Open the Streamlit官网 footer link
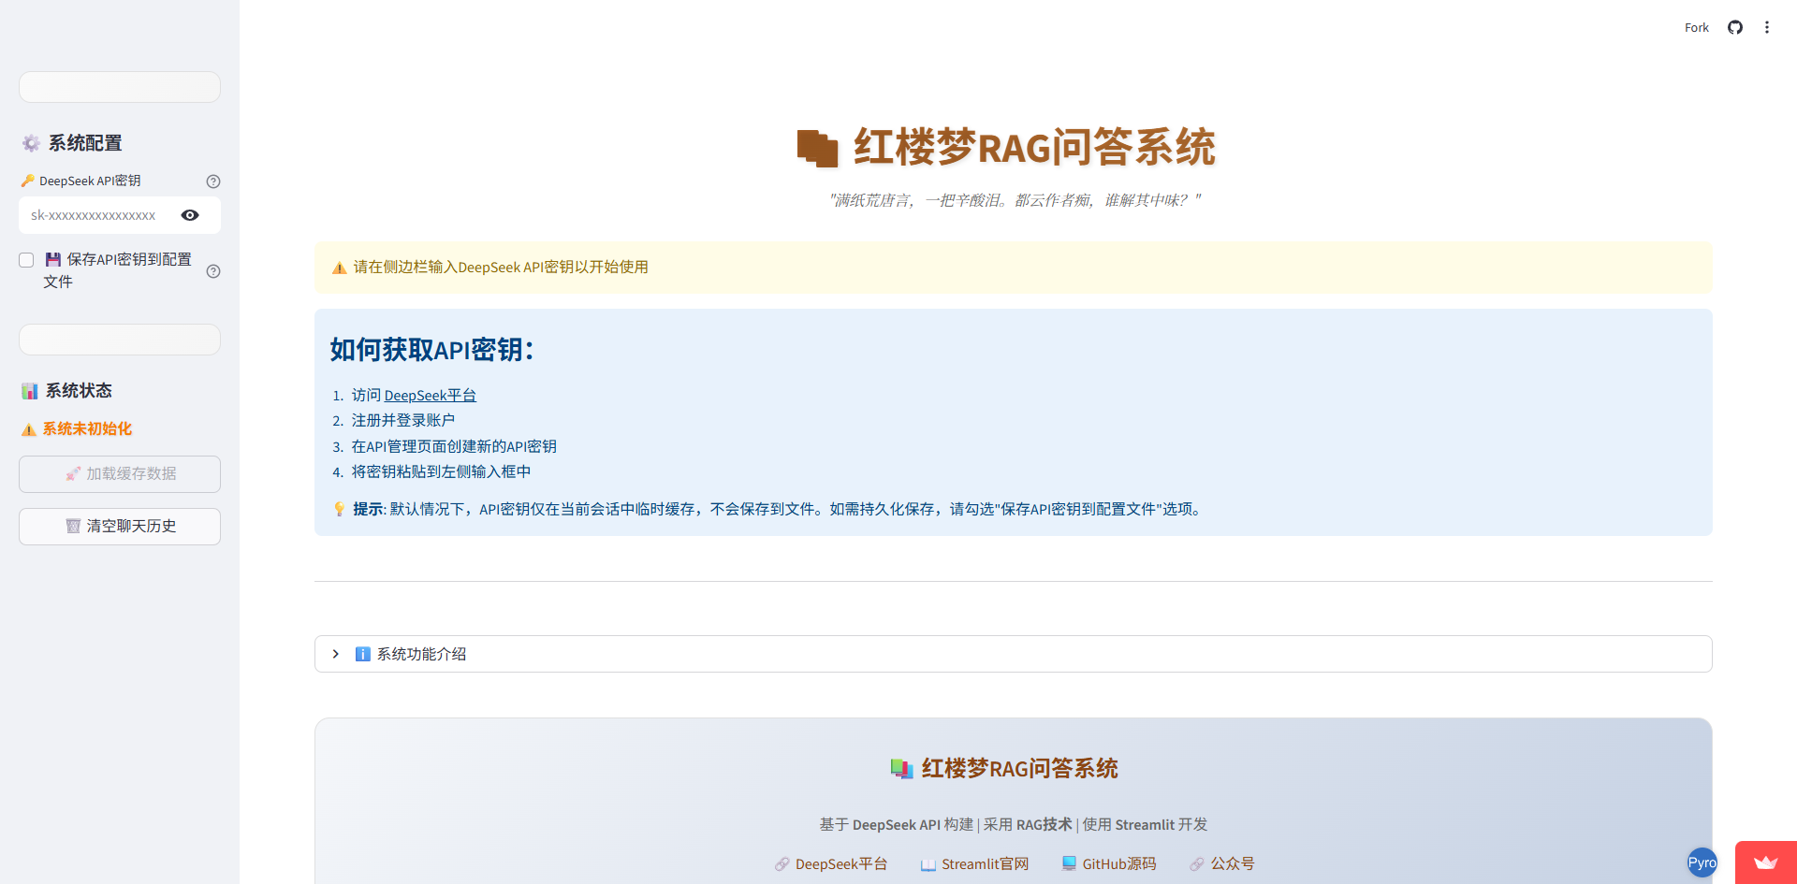Viewport: 1797px width, 884px height. tap(985, 864)
